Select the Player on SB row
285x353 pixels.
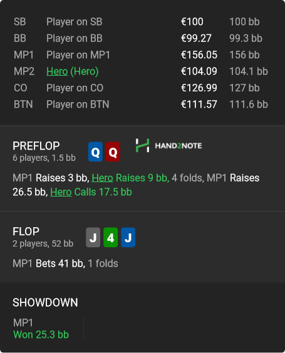141,22
